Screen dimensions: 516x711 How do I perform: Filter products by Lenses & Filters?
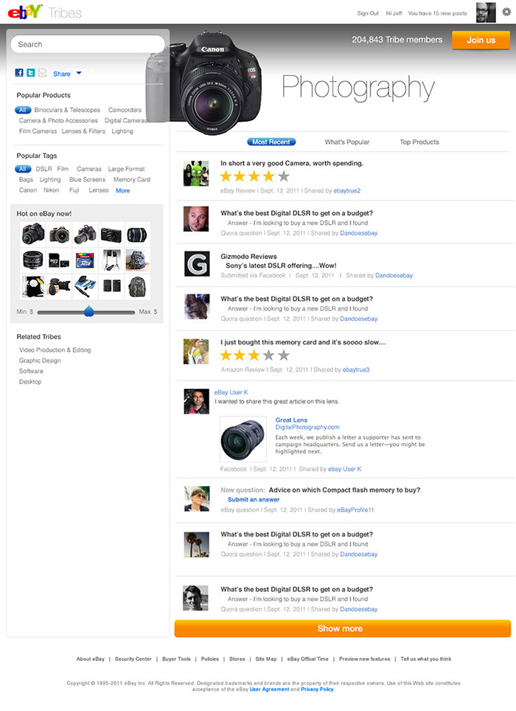tap(83, 131)
